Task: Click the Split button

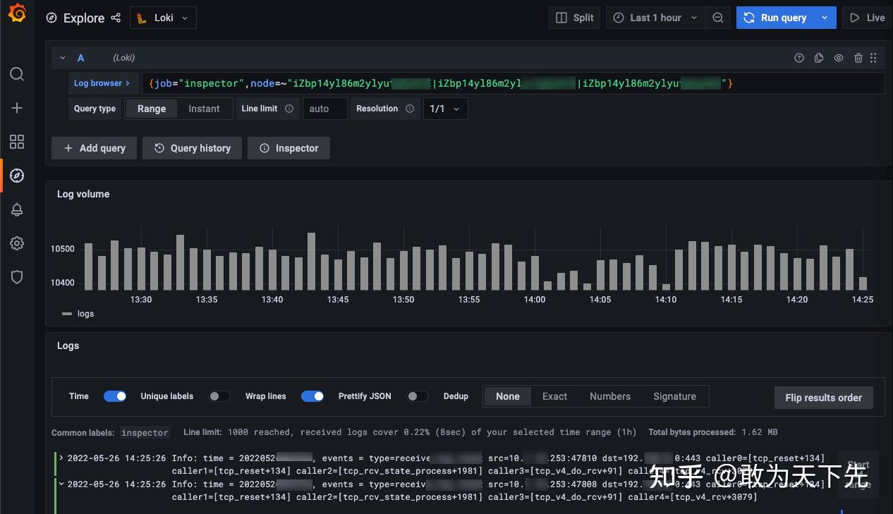Action: point(574,18)
